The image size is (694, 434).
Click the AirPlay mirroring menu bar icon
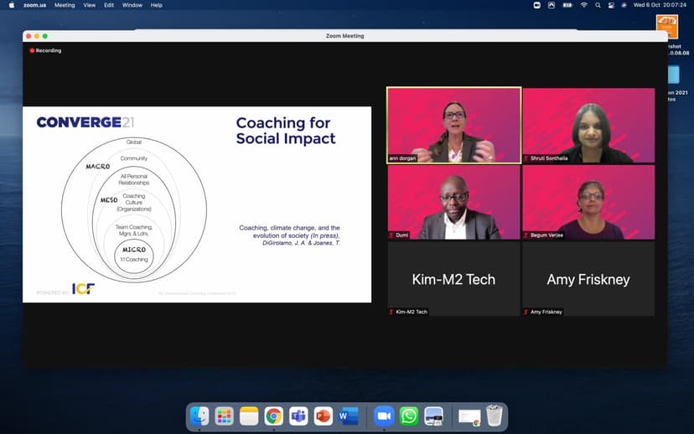click(551, 5)
